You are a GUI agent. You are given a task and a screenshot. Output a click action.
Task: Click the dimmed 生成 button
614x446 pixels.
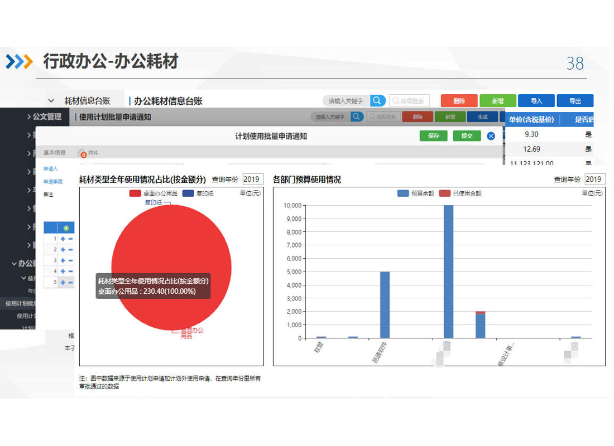[x=482, y=117]
